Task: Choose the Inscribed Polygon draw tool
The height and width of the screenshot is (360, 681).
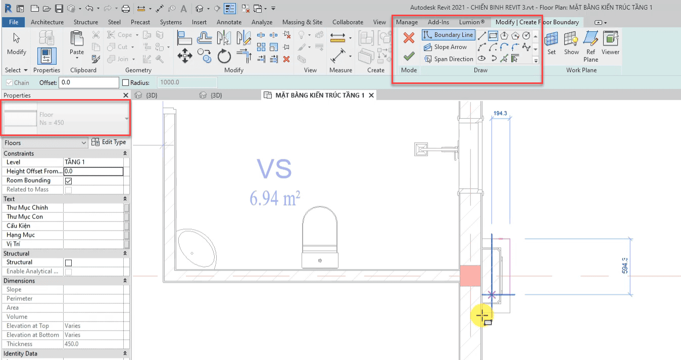Action: click(504, 35)
